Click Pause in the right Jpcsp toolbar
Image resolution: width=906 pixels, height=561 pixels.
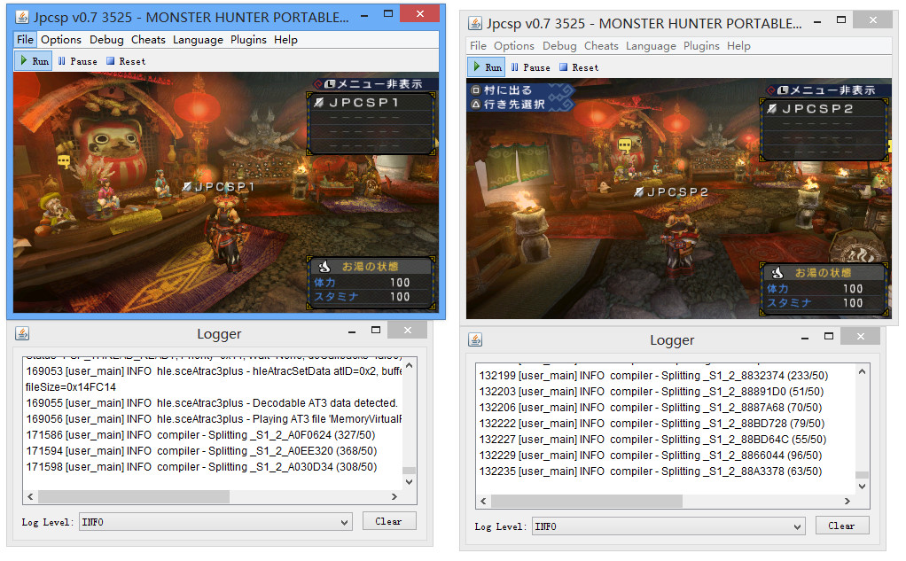coord(530,67)
